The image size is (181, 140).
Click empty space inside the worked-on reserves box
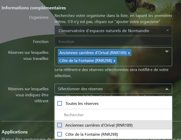(144, 61)
